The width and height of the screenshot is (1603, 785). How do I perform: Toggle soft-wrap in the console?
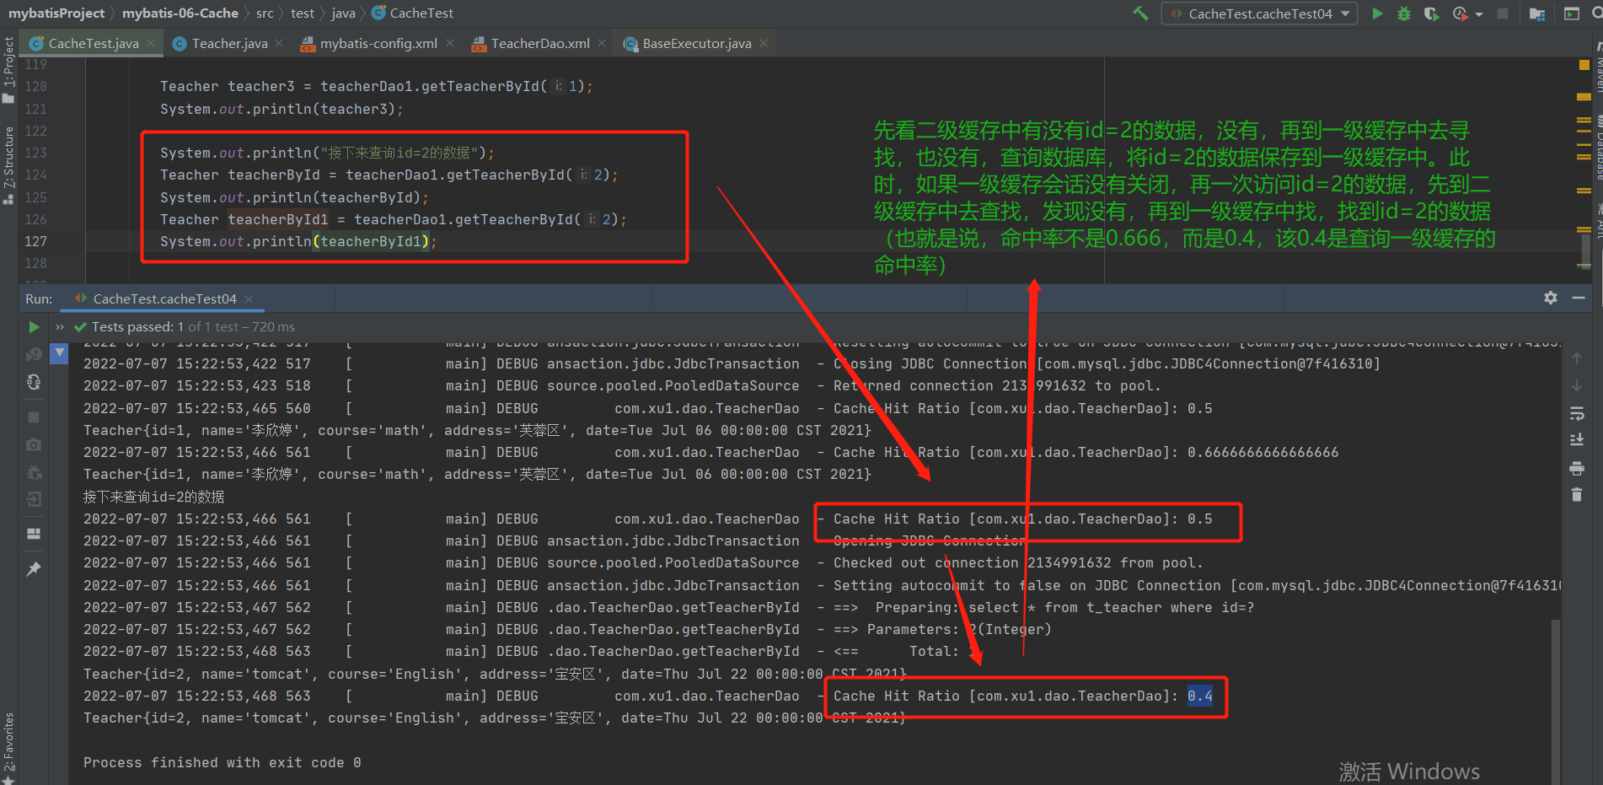coord(1577,413)
